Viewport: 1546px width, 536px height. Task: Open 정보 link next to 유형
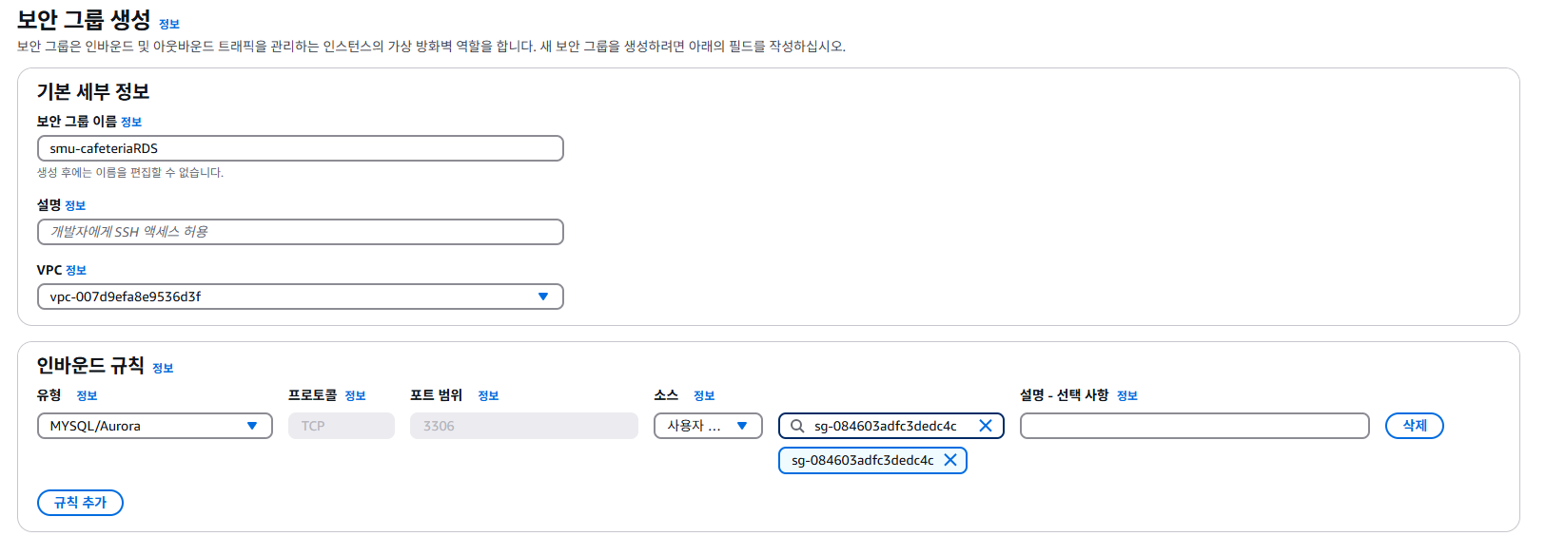pos(87,396)
